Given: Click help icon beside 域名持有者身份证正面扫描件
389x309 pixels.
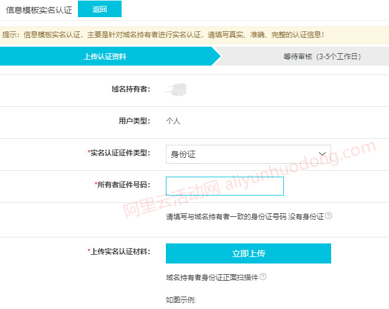Looking at the screenshot, I should coord(263,277).
